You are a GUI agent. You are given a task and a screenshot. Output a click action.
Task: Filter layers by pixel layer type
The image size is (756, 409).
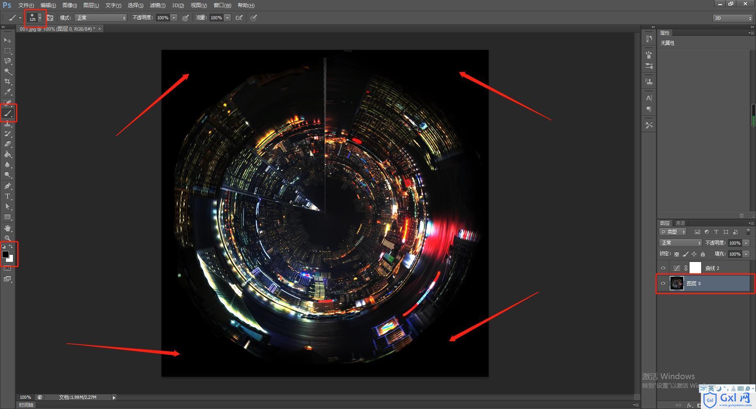697,232
